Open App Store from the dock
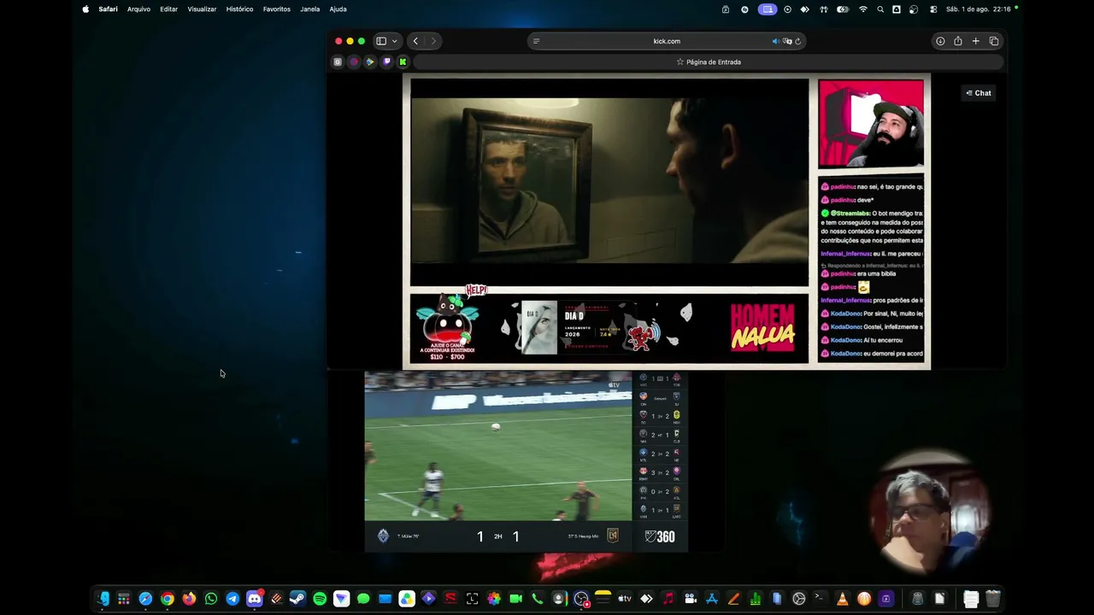Image resolution: width=1094 pixels, height=615 pixels. (711, 599)
